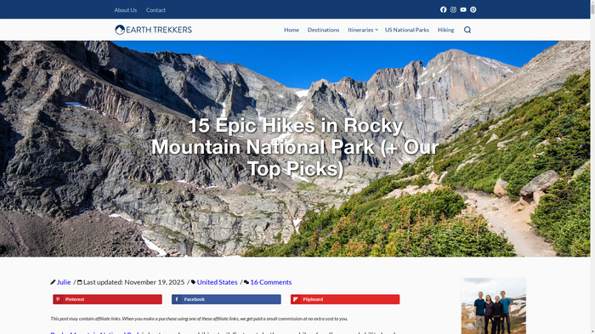Open Itineraries menu item

(x=360, y=30)
